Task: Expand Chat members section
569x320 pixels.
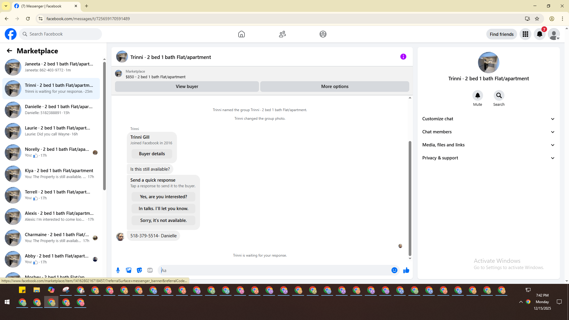Action: point(488,132)
